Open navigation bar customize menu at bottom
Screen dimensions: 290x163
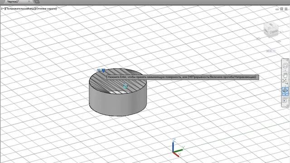coord(287,105)
